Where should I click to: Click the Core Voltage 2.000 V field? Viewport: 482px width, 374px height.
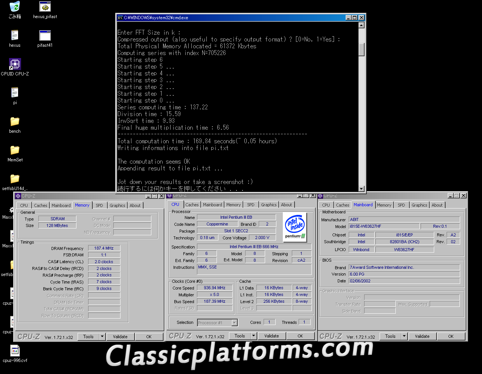262,238
